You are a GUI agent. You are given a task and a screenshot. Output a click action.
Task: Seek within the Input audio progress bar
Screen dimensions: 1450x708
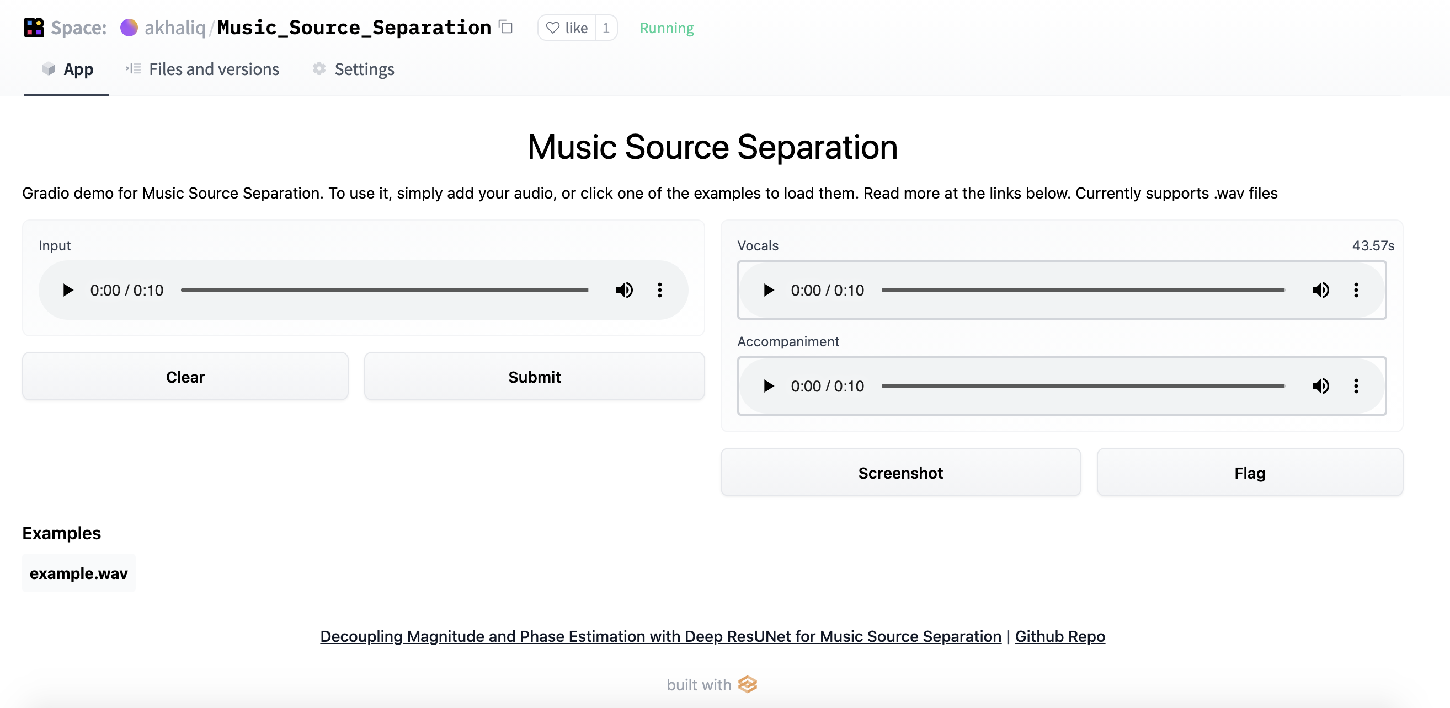click(385, 290)
